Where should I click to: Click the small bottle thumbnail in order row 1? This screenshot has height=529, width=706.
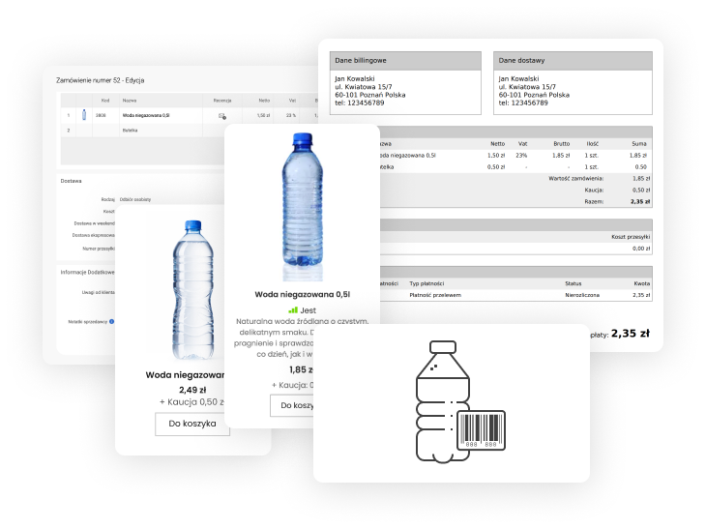pos(84,115)
